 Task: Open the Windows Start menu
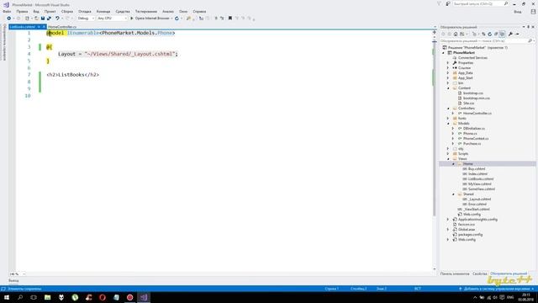click(x=7, y=297)
